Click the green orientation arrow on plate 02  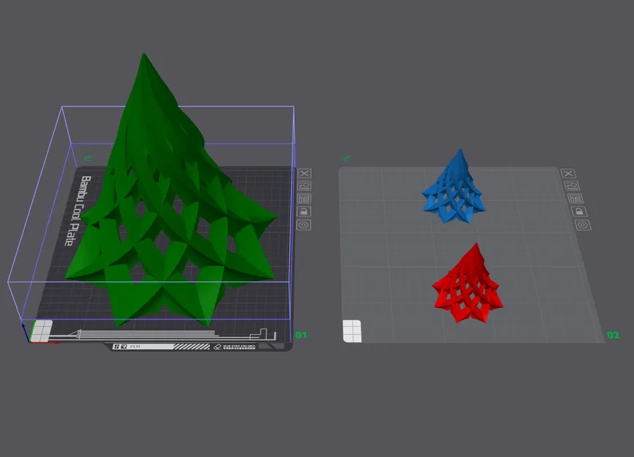[x=348, y=157]
